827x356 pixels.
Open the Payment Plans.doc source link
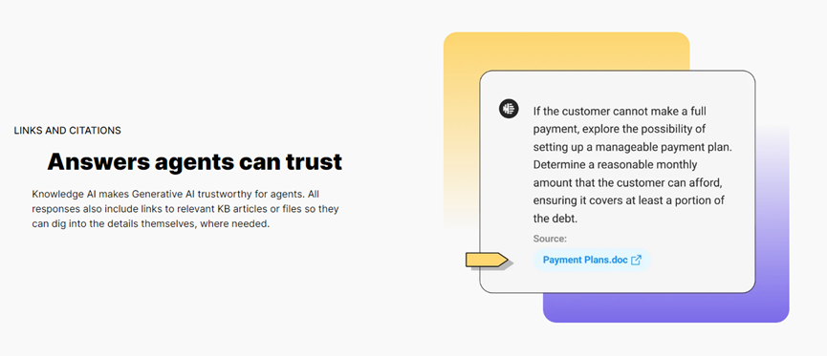(x=592, y=260)
